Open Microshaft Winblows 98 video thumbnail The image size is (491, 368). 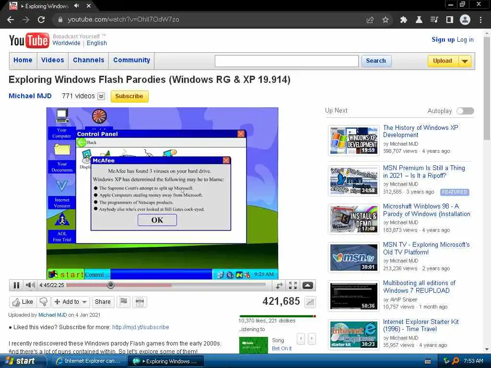point(354,219)
